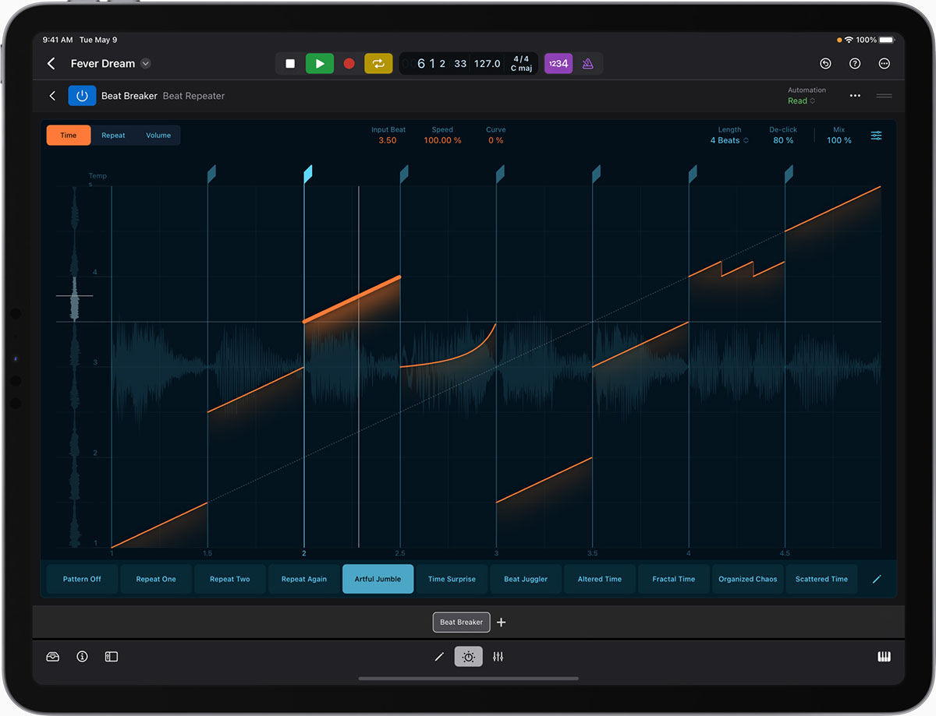Select the Input Beat 3.50 value
Image resolution: width=936 pixels, height=716 pixels.
388,140
